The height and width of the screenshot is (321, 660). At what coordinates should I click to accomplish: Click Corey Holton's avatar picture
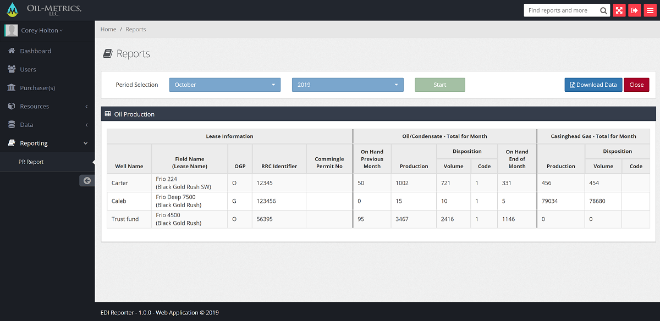coord(11,30)
